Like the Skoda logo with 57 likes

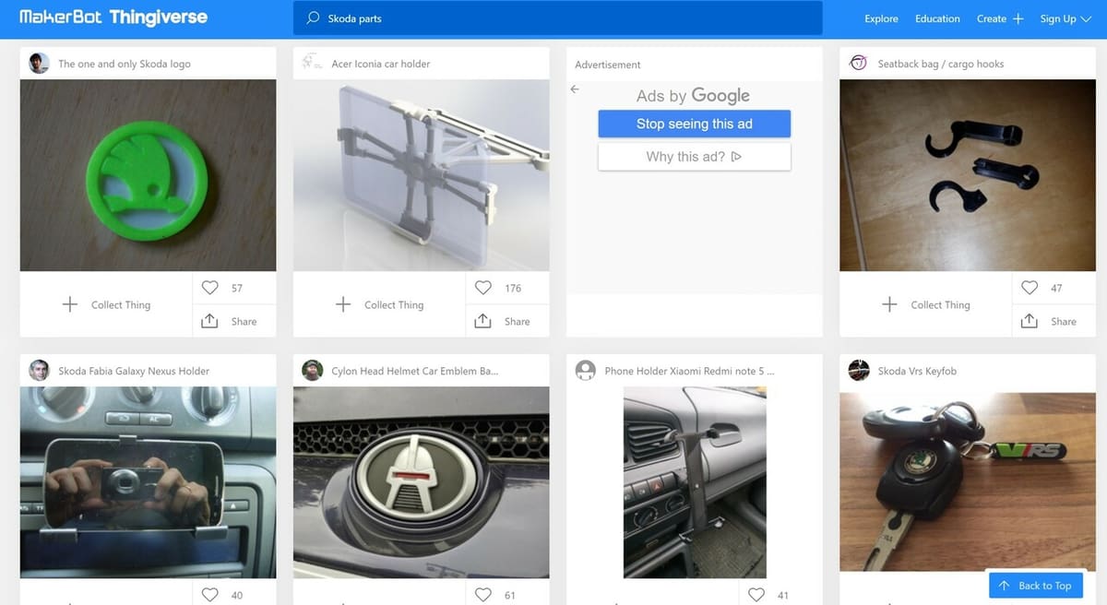(x=210, y=288)
